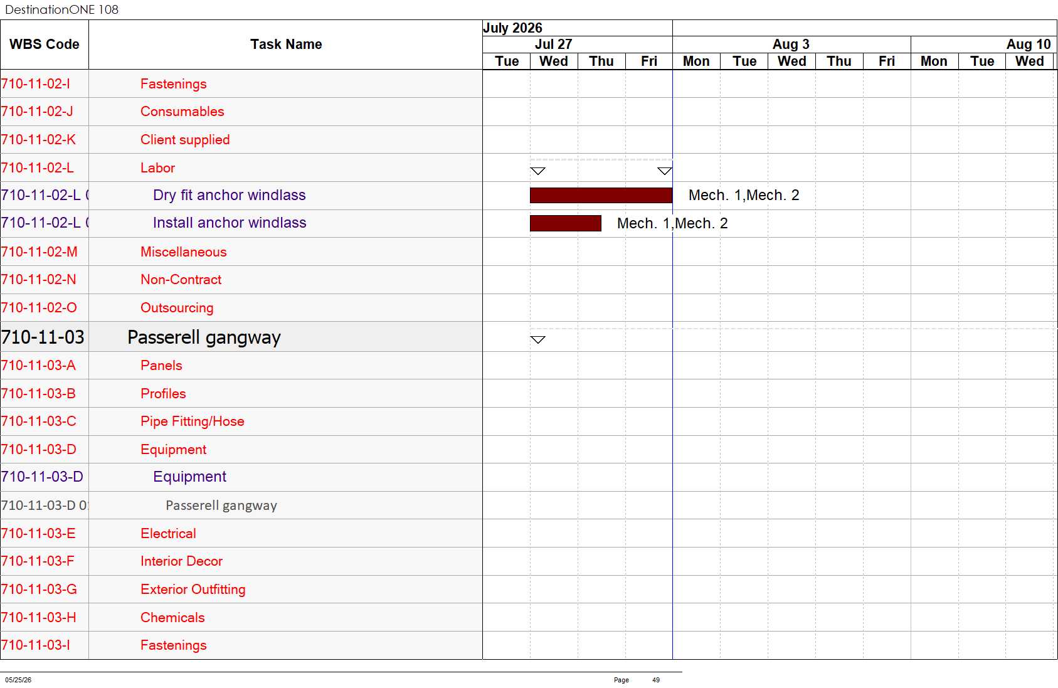The image size is (1058, 688).
Task: Click the WBS code 710-11-02-M cell
Action: pyautogui.click(x=45, y=251)
